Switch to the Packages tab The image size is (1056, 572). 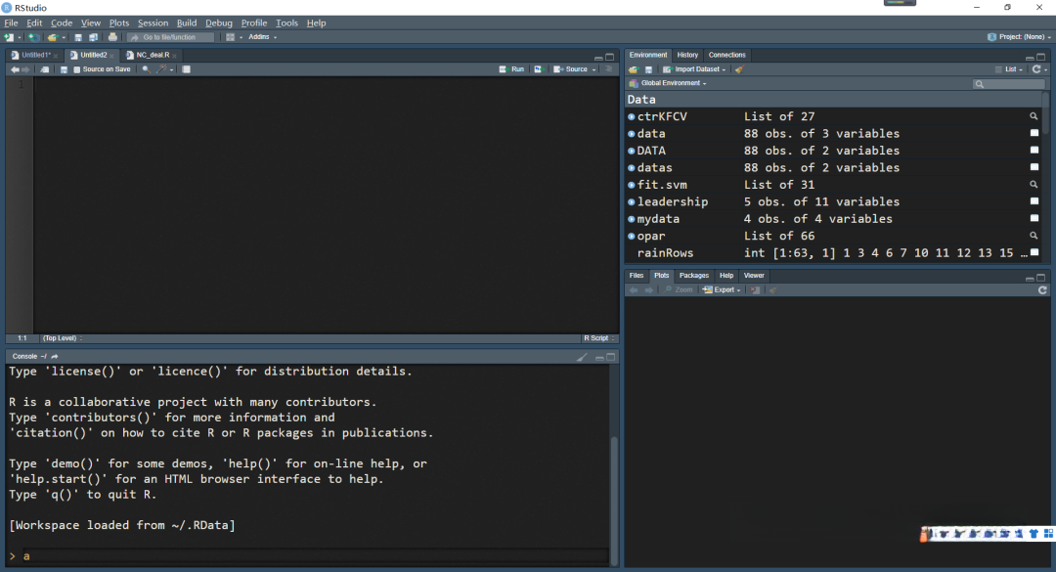coord(693,276)
